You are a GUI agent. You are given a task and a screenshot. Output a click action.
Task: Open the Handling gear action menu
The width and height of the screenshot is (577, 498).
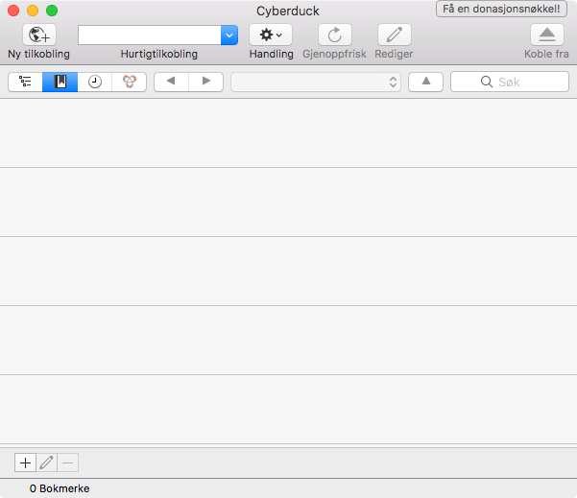pyautogui.click(x=271, y=35)
